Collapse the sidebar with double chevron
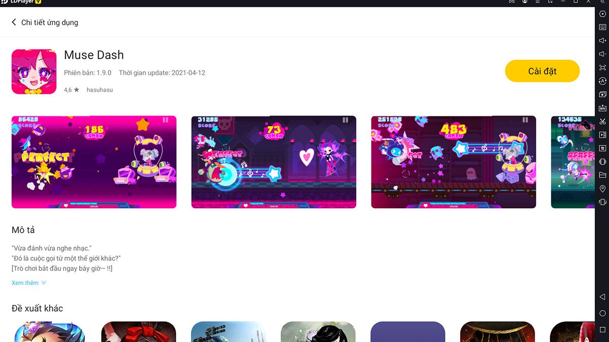609x342 pixels. tap(602, 2)
